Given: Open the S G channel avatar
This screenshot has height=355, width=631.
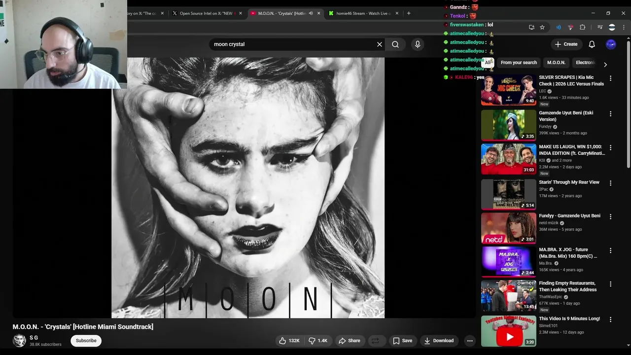Looking at the screenshot, I should (x=19, y=341).
